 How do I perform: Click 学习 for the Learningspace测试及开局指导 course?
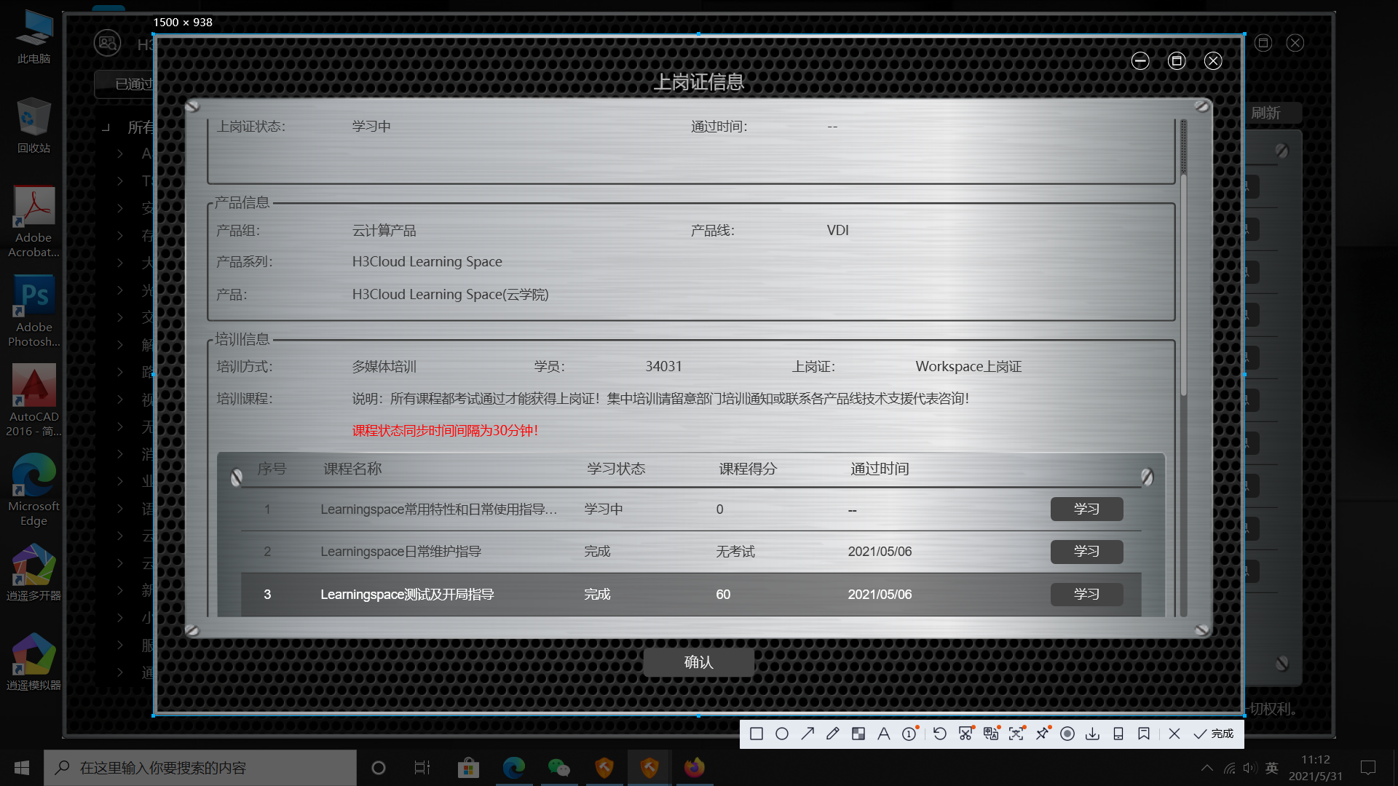click(x=1086, y=594)
